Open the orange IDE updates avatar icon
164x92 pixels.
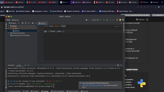[120, 20]
